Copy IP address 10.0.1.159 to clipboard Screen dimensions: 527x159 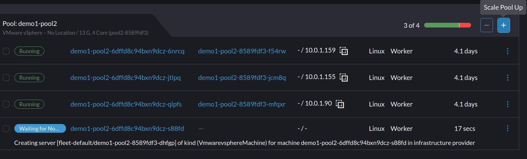pos(344,51)
